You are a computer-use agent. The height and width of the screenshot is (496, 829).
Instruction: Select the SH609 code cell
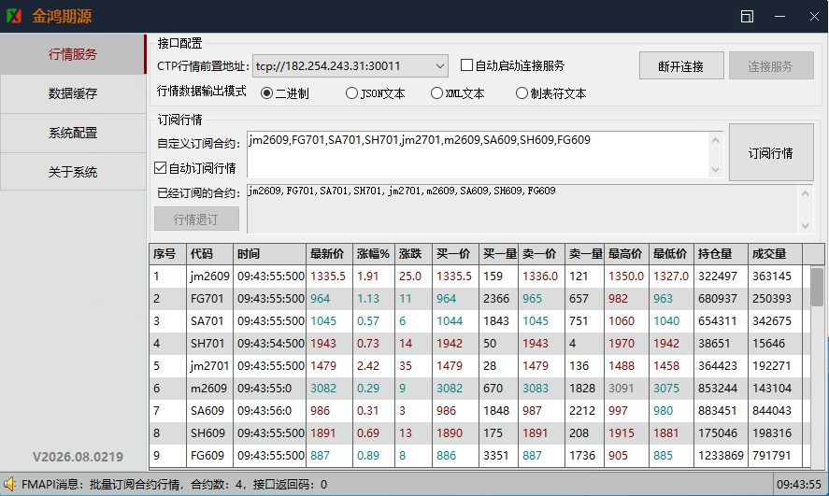click(x=209, y=433)
